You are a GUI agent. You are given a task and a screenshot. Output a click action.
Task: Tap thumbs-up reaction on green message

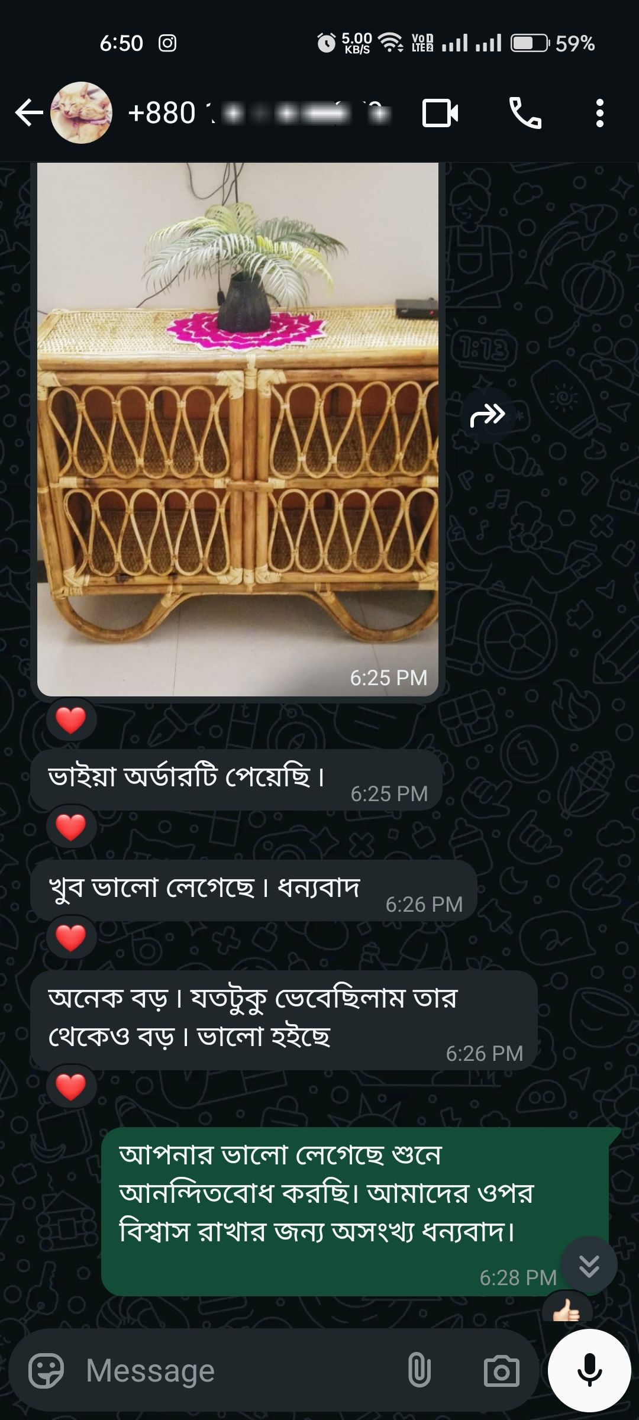pos(567,1309)
